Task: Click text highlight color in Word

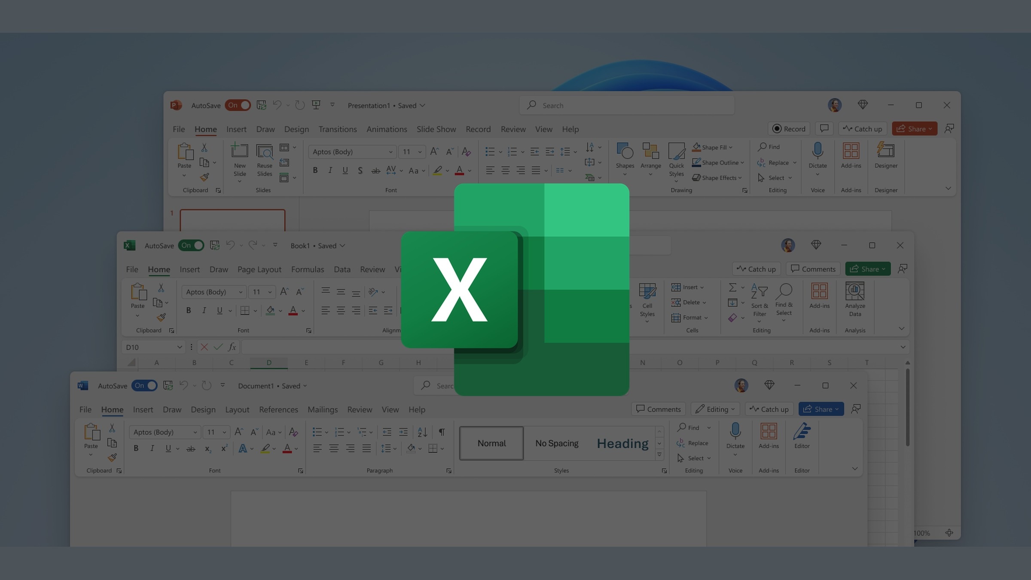Action: [265, 449]
